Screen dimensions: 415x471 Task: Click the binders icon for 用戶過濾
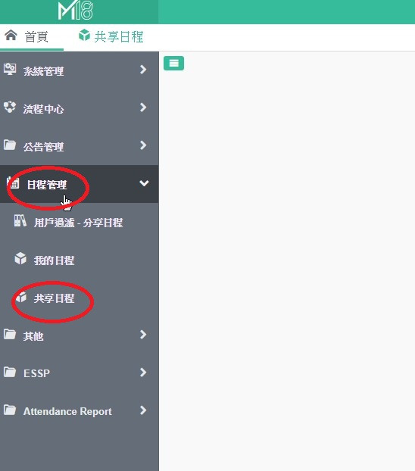tap(20, 221)
